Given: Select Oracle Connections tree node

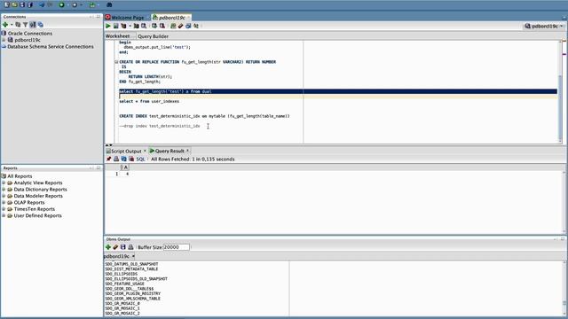Looking at the screenshot, I should 30,34.
